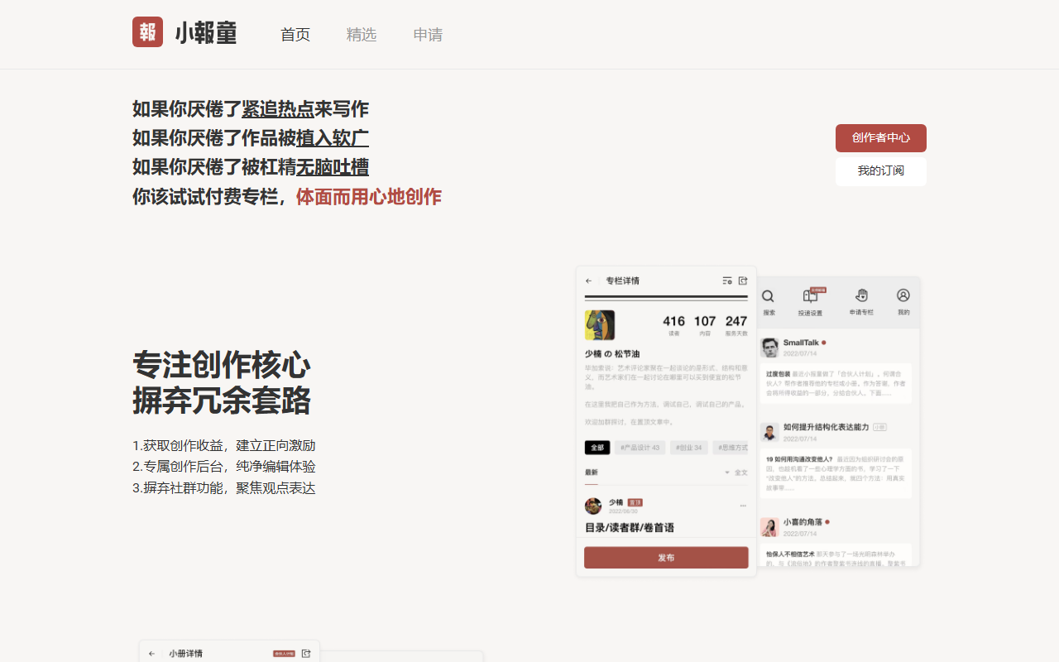The width and height of the screenshot is (1059, 662).
Task: Select the 最新 tab
Action: pyautogui.click(x=591, y=473)
